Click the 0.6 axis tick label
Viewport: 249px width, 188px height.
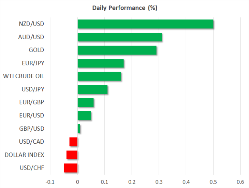pos(240,182)
